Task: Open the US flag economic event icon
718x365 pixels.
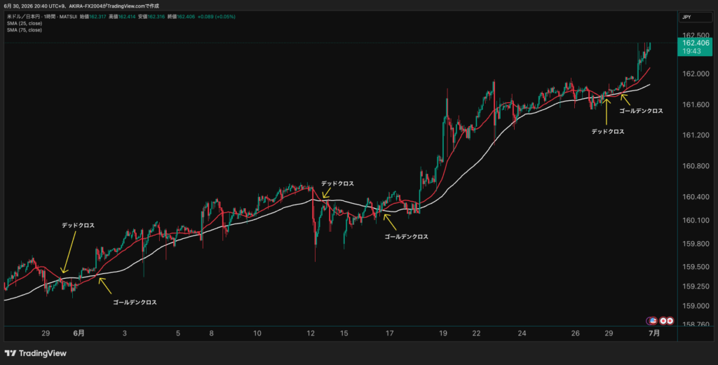Action: [653, 321]
